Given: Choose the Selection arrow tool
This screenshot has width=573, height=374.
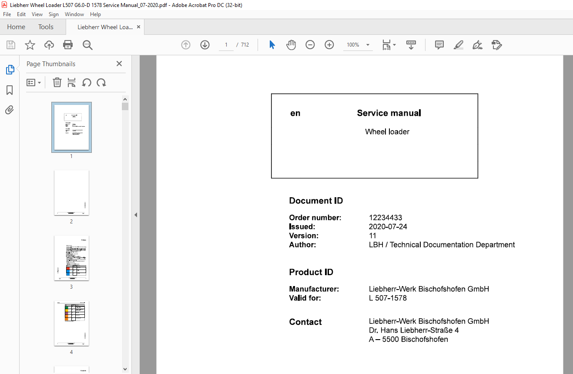Looking at the screenshot, I should [x=272, y=45].
